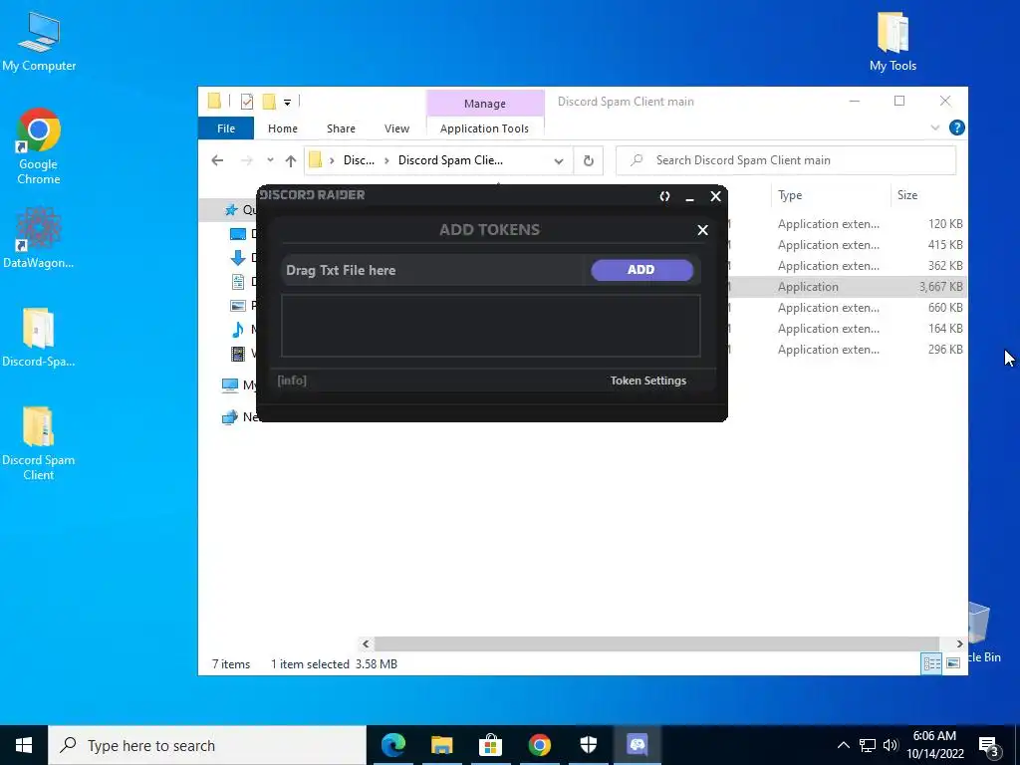
Task: Select the My Tools desktop folder
Action: [x=892, y=42]
